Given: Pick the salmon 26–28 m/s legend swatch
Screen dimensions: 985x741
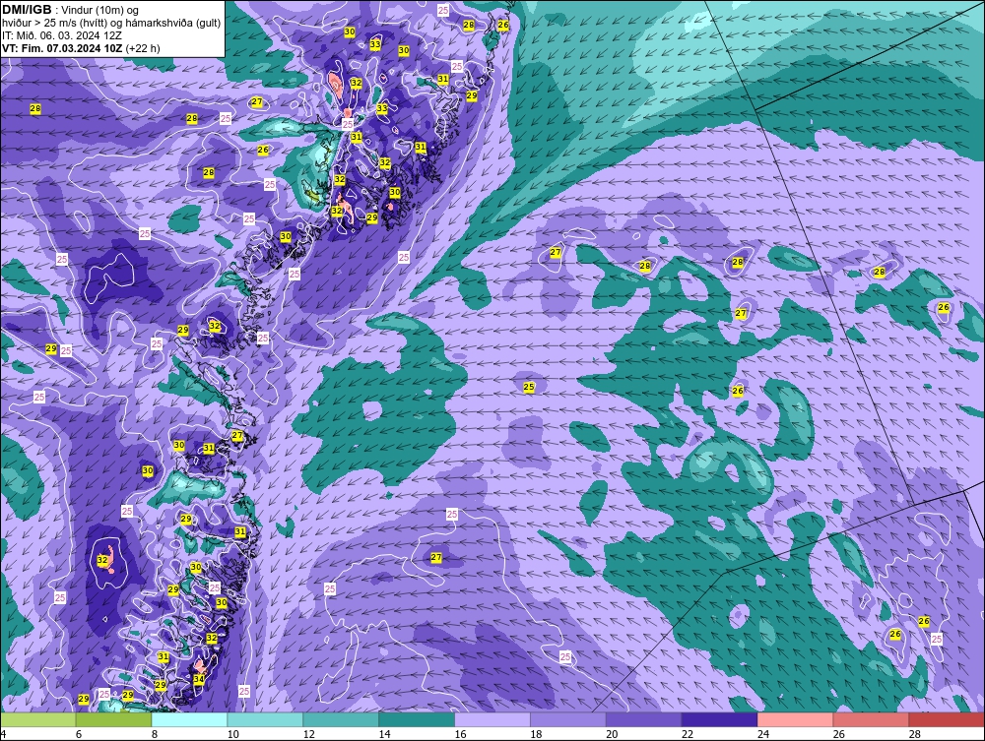Looking at the screenshot, I should (x=871, y=719).
